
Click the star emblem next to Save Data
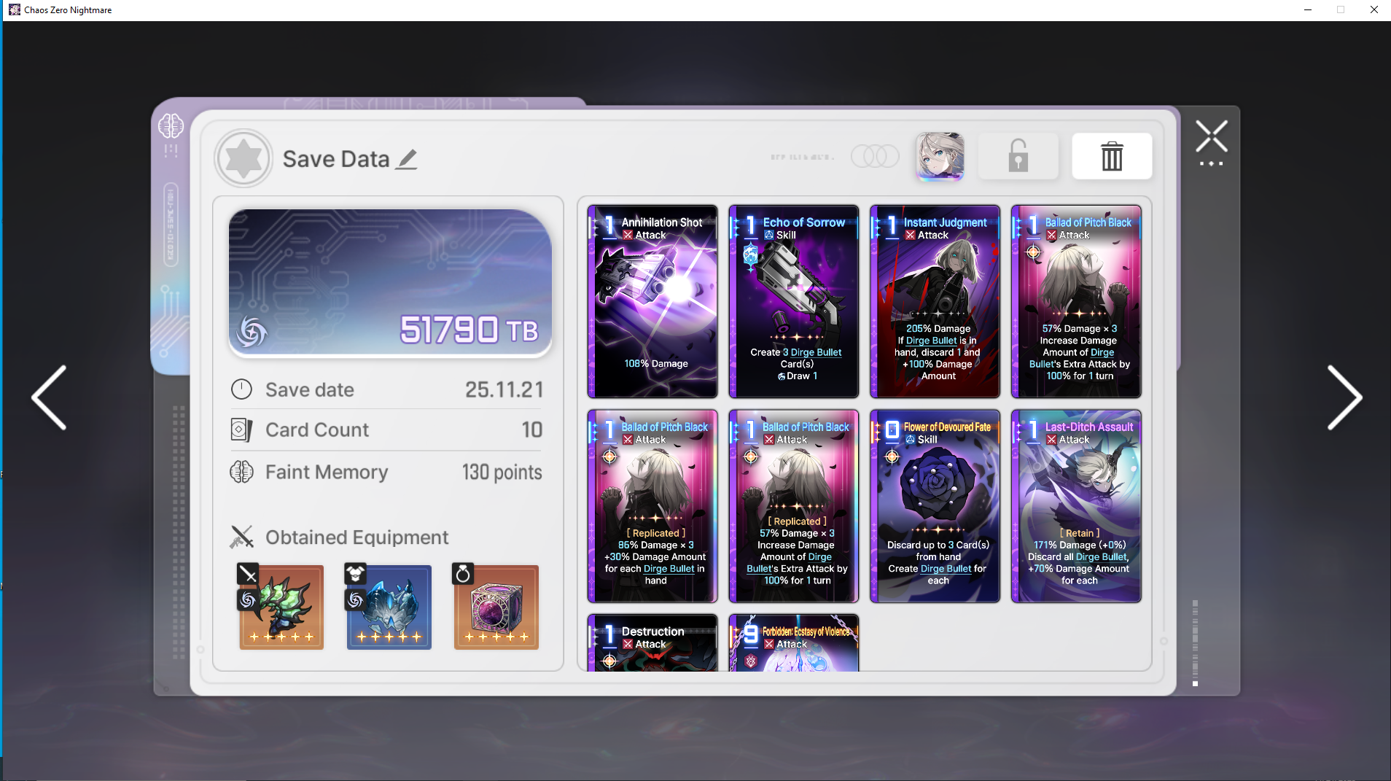coord(243,158)
